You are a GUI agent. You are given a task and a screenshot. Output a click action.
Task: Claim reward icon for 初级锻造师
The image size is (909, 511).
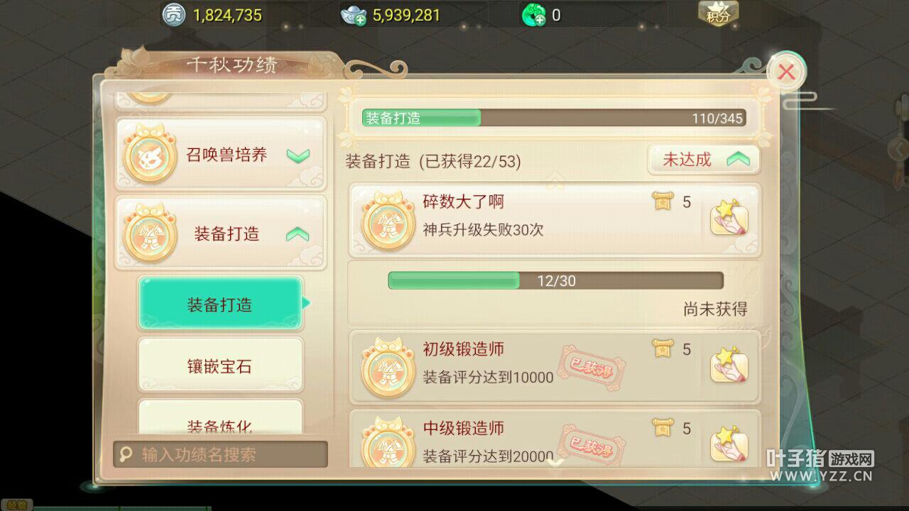[729, 365]
